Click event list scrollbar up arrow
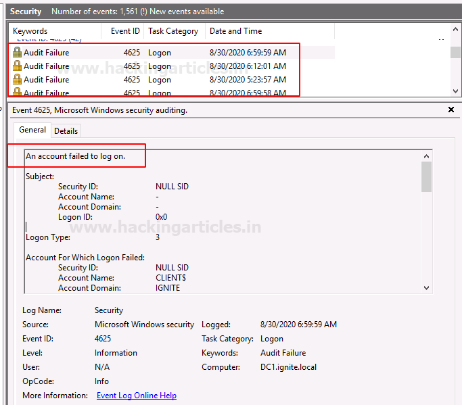The height and width of the screenshot is (405, 462). [x=455, y=30]
